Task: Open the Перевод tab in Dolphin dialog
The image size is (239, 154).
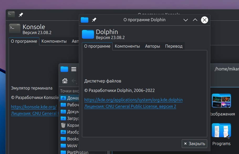Action: pyautogui.click(x=174, y=46)
